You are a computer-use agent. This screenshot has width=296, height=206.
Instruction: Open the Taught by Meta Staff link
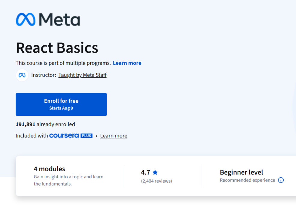coord(83,75)
